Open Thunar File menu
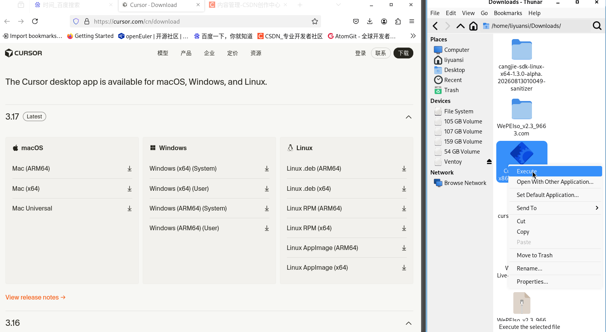The height and width of the screenshot is (332, 606). 435,13
